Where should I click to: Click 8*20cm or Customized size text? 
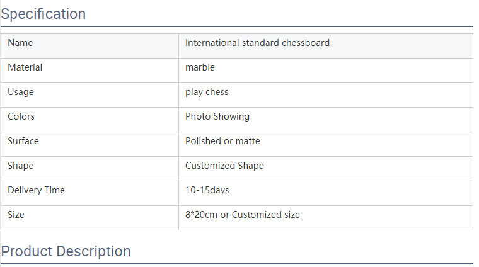(x=243, y=215)
